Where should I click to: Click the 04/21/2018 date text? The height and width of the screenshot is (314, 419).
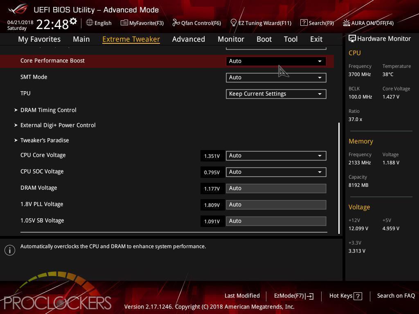pos(20,22)
